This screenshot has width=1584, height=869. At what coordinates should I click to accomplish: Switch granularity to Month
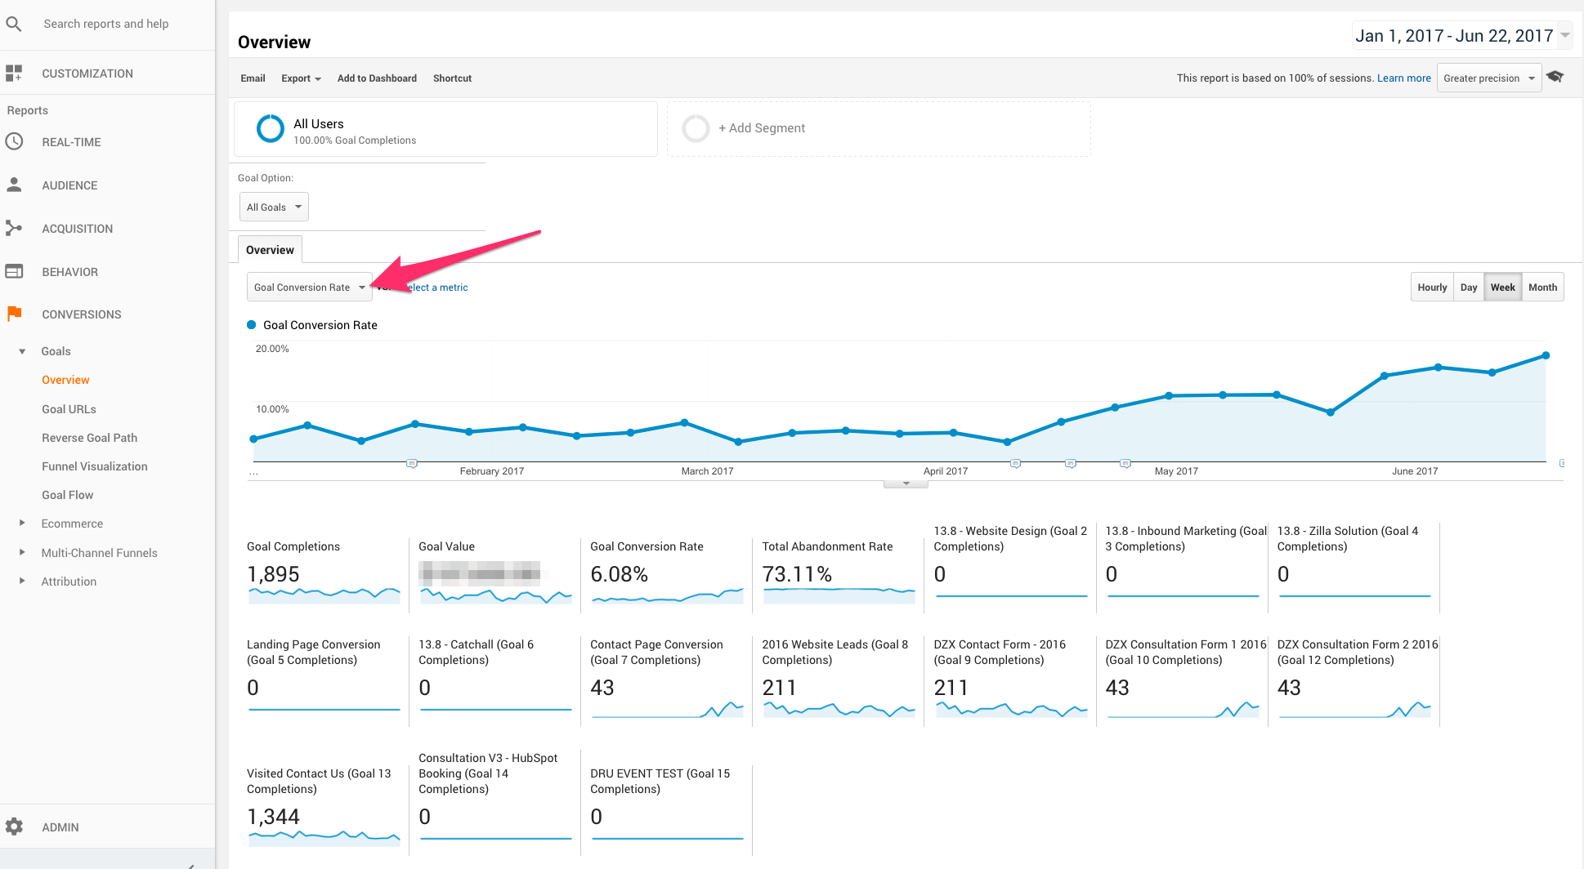click(1542, 287)
